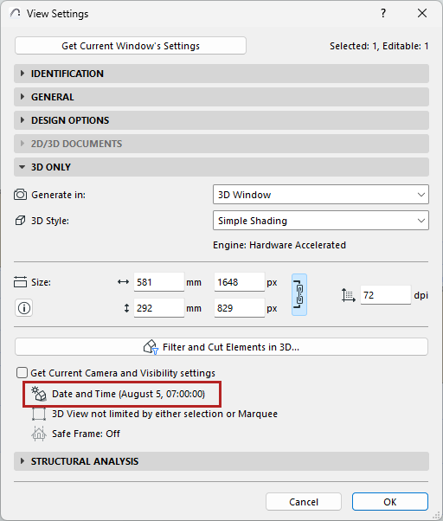Screen dimensions: 443x521
Task: Enable Get Current Camera and Visibility settings
Action: tap(22, 373)
